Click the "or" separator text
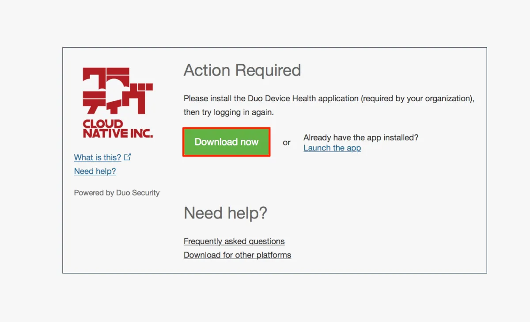The width and height of the screenshot is (530, 322). click(x=287, y=142)
